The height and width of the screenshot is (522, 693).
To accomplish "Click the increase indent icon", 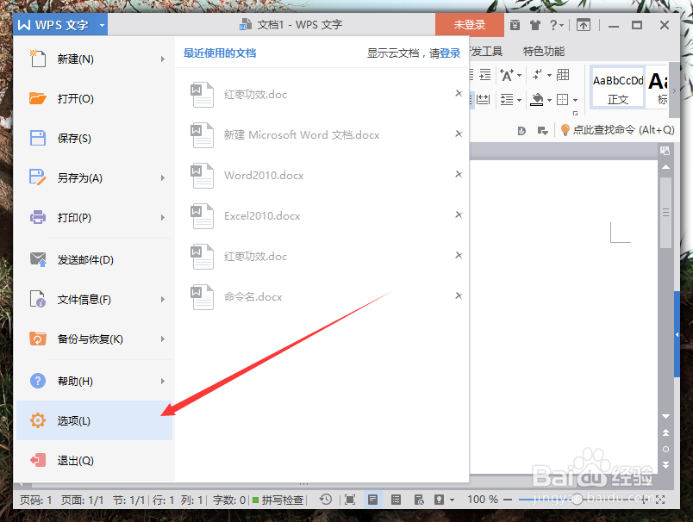I will pyautogui.click(x=485, y=75).
